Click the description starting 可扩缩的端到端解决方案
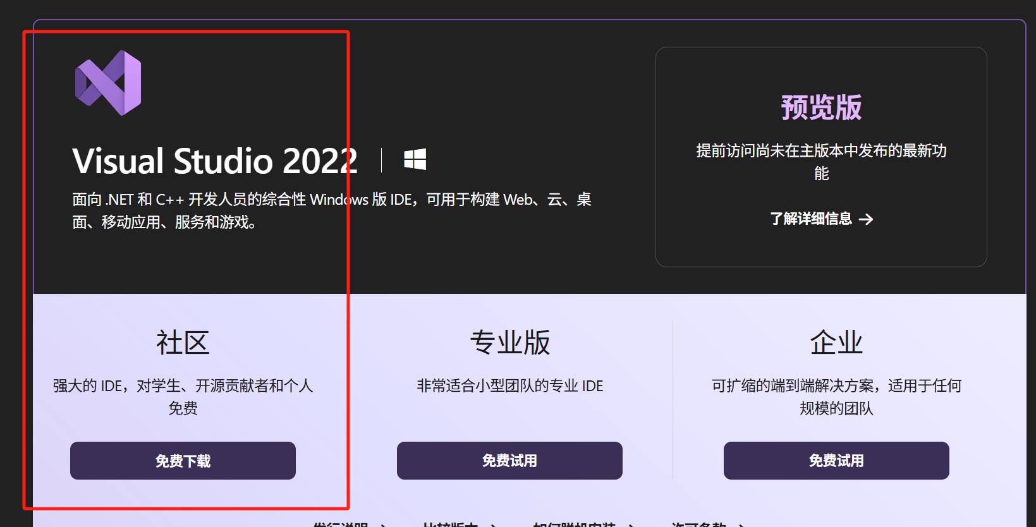 point(836,397)
